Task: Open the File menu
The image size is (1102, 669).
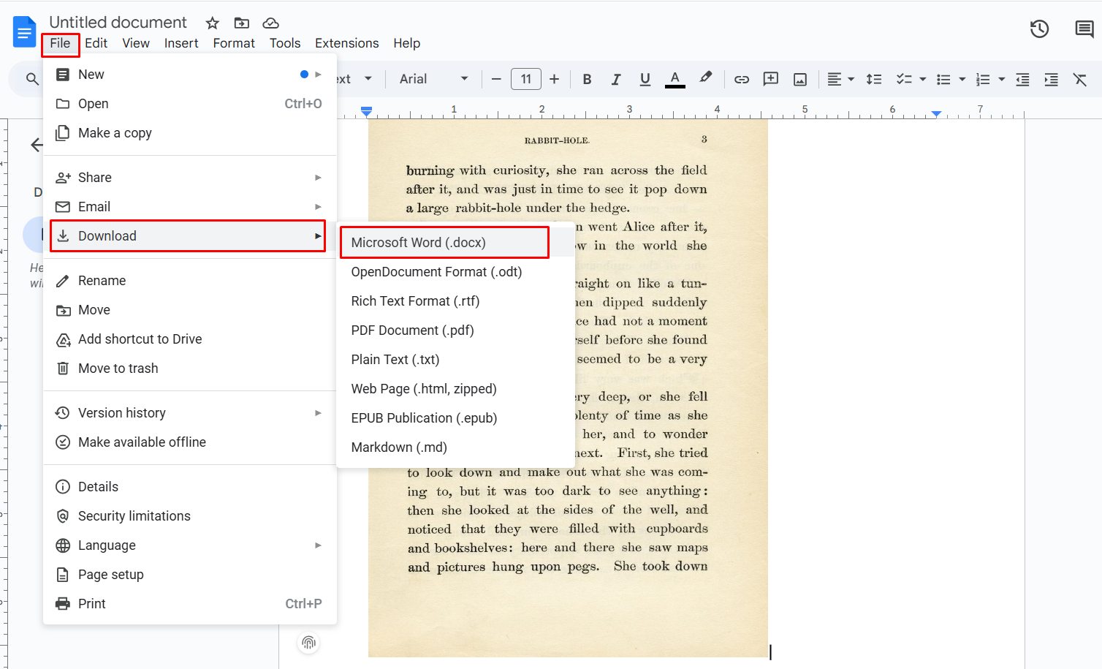Action: pyautogui.click(x=60, y=43)
